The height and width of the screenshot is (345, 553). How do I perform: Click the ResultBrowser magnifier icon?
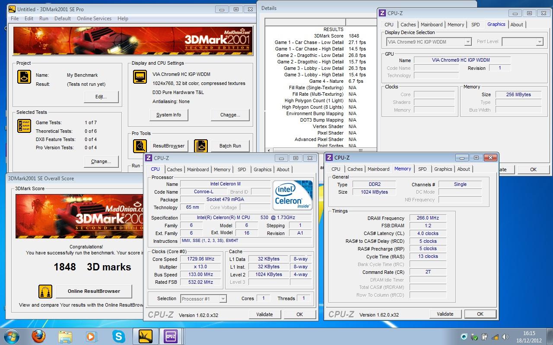pos(140,146)
